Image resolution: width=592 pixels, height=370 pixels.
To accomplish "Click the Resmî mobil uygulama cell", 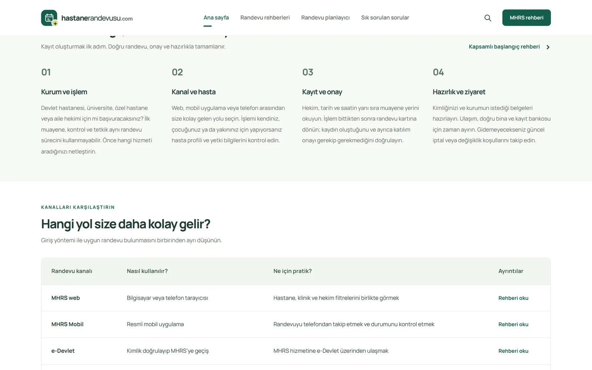I will pos(155,324).
